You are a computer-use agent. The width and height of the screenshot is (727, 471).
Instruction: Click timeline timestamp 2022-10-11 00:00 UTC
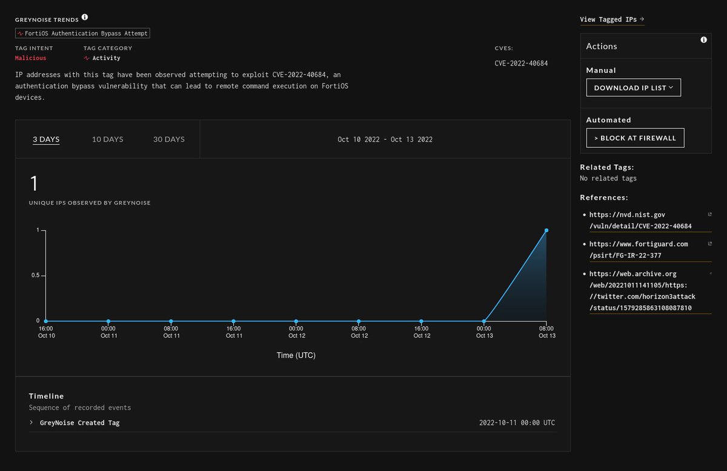point(517,423)
